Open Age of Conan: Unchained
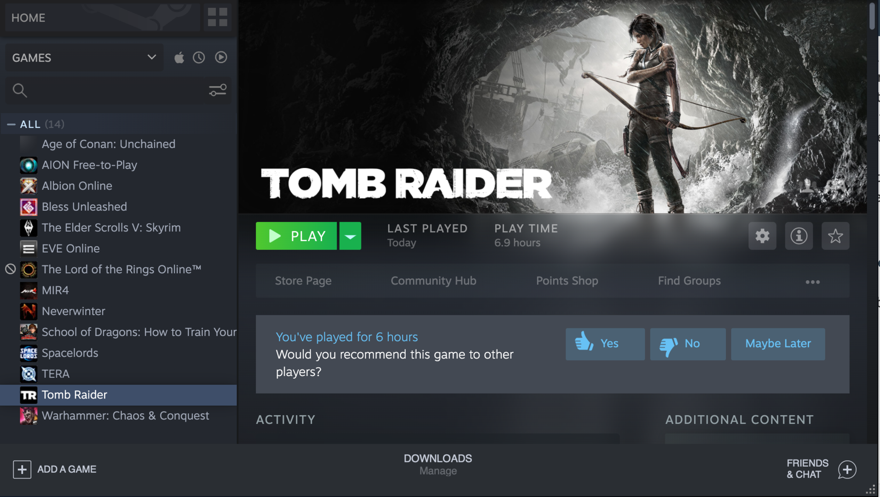The image size is (880, 497). pos(109,144)
